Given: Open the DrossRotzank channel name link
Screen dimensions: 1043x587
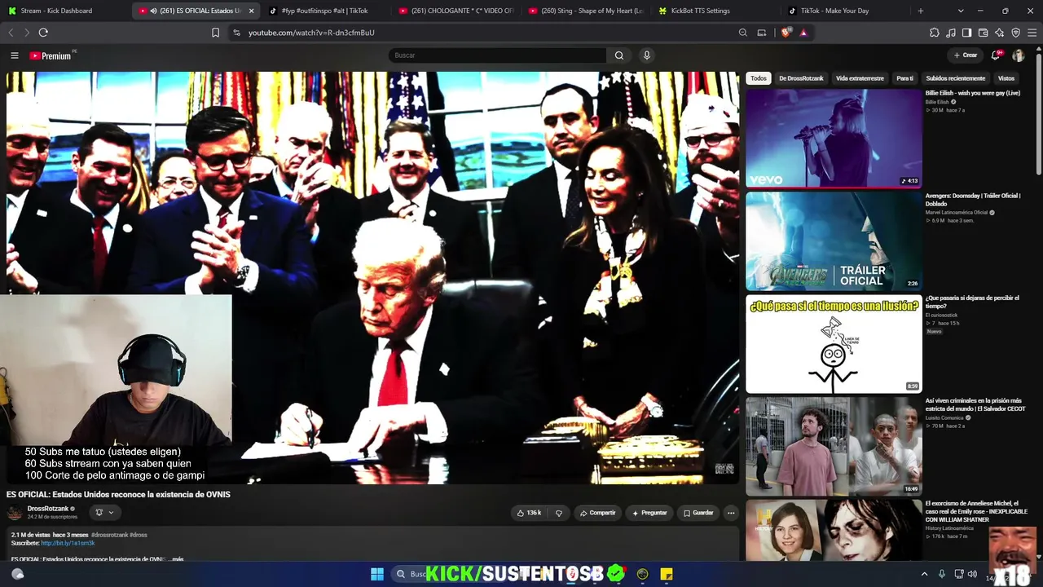Looking at the screenshot, I should tap(48, 509).
